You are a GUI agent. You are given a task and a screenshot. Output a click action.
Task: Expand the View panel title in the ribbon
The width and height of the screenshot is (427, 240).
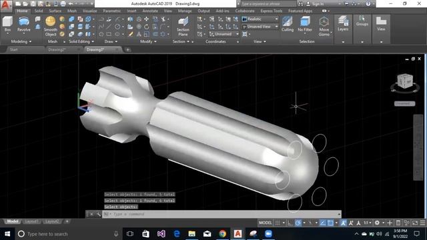(x=260, y=41)
